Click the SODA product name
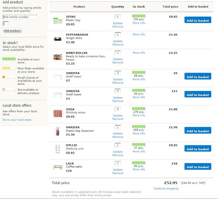The height and width of the screenshot is (199, 218). pyautogui.click(x=70, y=109)
